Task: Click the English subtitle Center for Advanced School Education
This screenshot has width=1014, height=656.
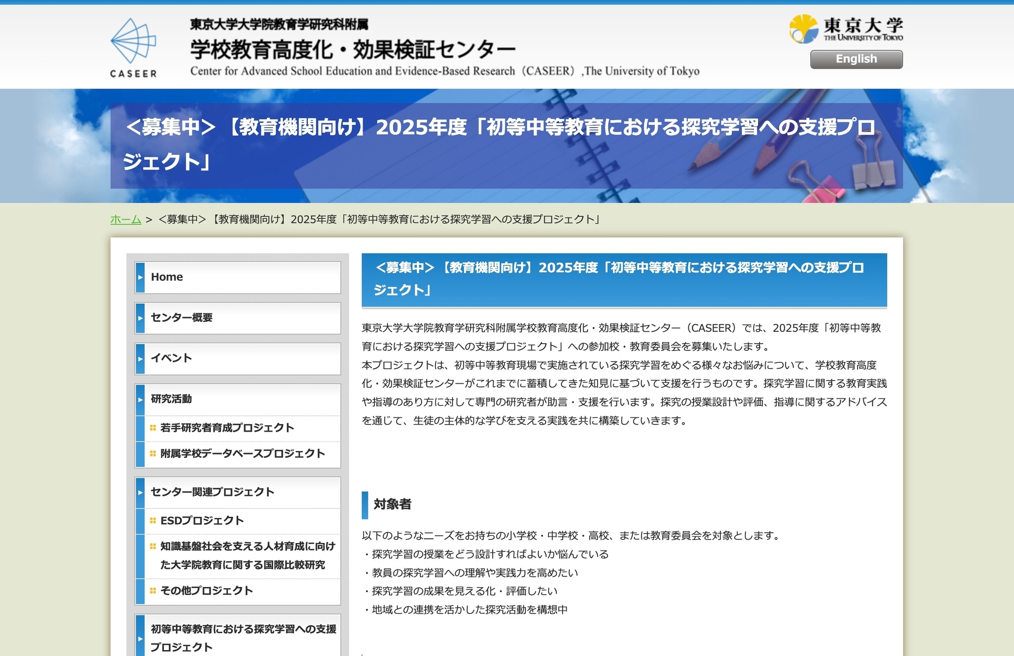Action: tap(445, 71)
